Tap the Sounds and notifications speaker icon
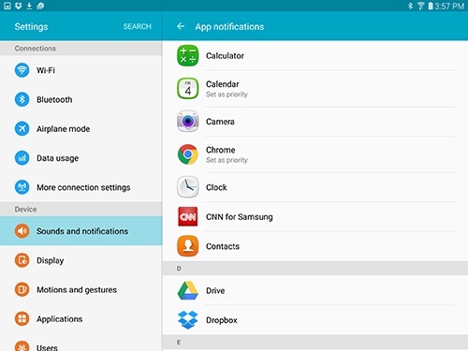This screenshot has height=351, width=468. [x=22, y=231]
